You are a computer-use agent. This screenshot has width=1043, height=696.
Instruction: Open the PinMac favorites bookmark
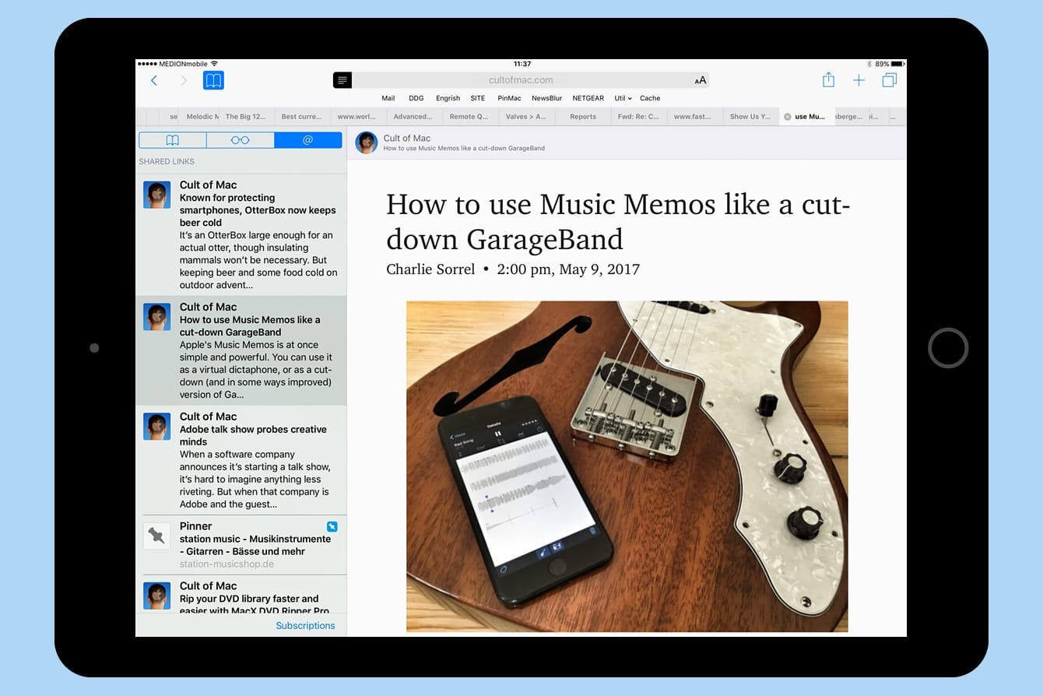pyautogui.click(x=509, y=98)
